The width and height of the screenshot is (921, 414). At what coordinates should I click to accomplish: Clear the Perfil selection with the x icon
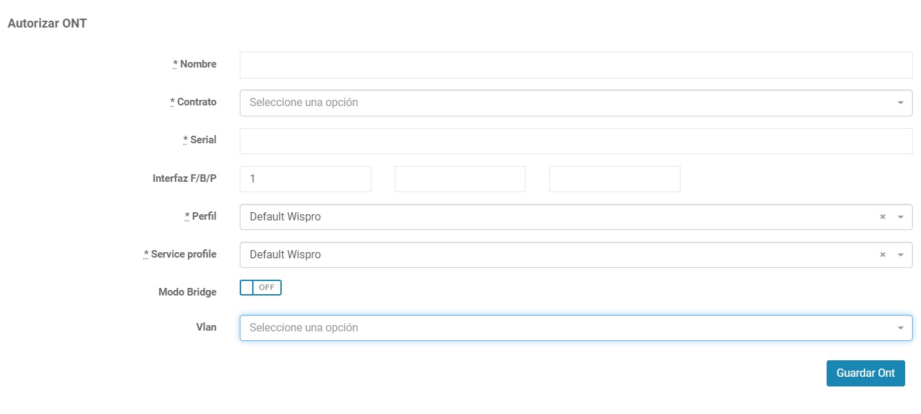(x=882, y=217)
